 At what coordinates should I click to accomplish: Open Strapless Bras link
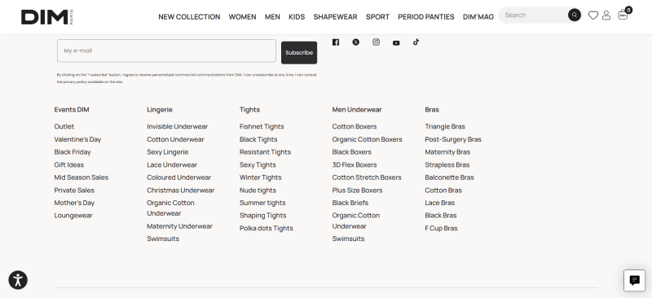[447, 164]
